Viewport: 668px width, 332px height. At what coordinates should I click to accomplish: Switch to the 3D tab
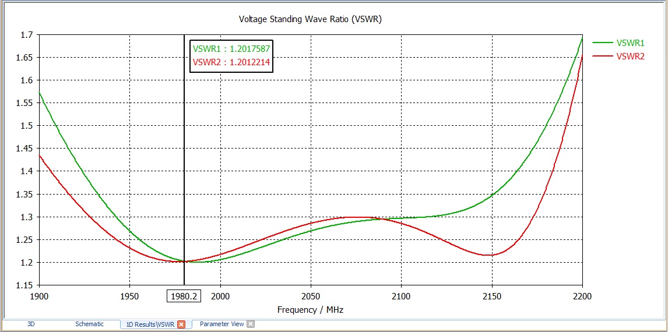pyautogui.click(x=31, y=324)
